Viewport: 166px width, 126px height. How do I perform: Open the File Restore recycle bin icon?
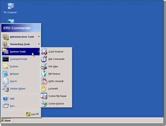tap(44, 74)
